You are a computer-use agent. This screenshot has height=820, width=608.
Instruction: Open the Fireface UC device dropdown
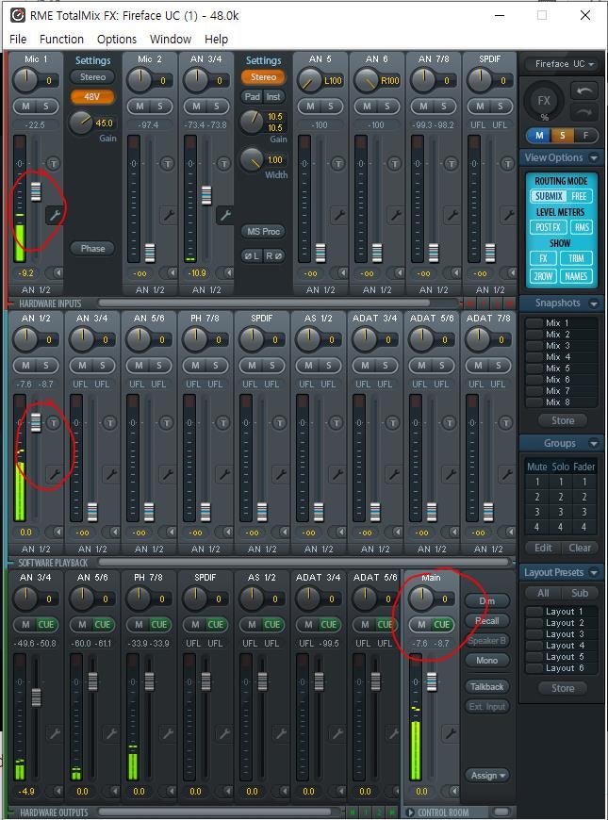[x=565, y=64]
